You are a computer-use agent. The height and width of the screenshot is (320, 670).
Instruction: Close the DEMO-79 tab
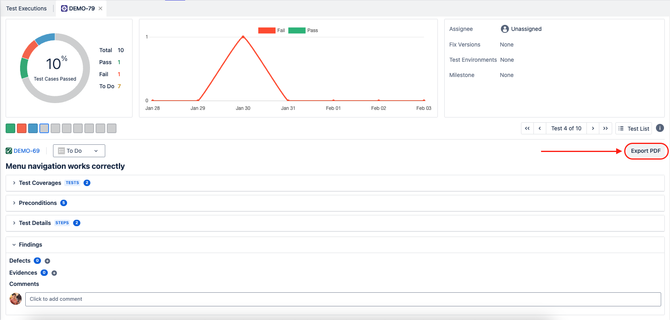tap(100, 8)
